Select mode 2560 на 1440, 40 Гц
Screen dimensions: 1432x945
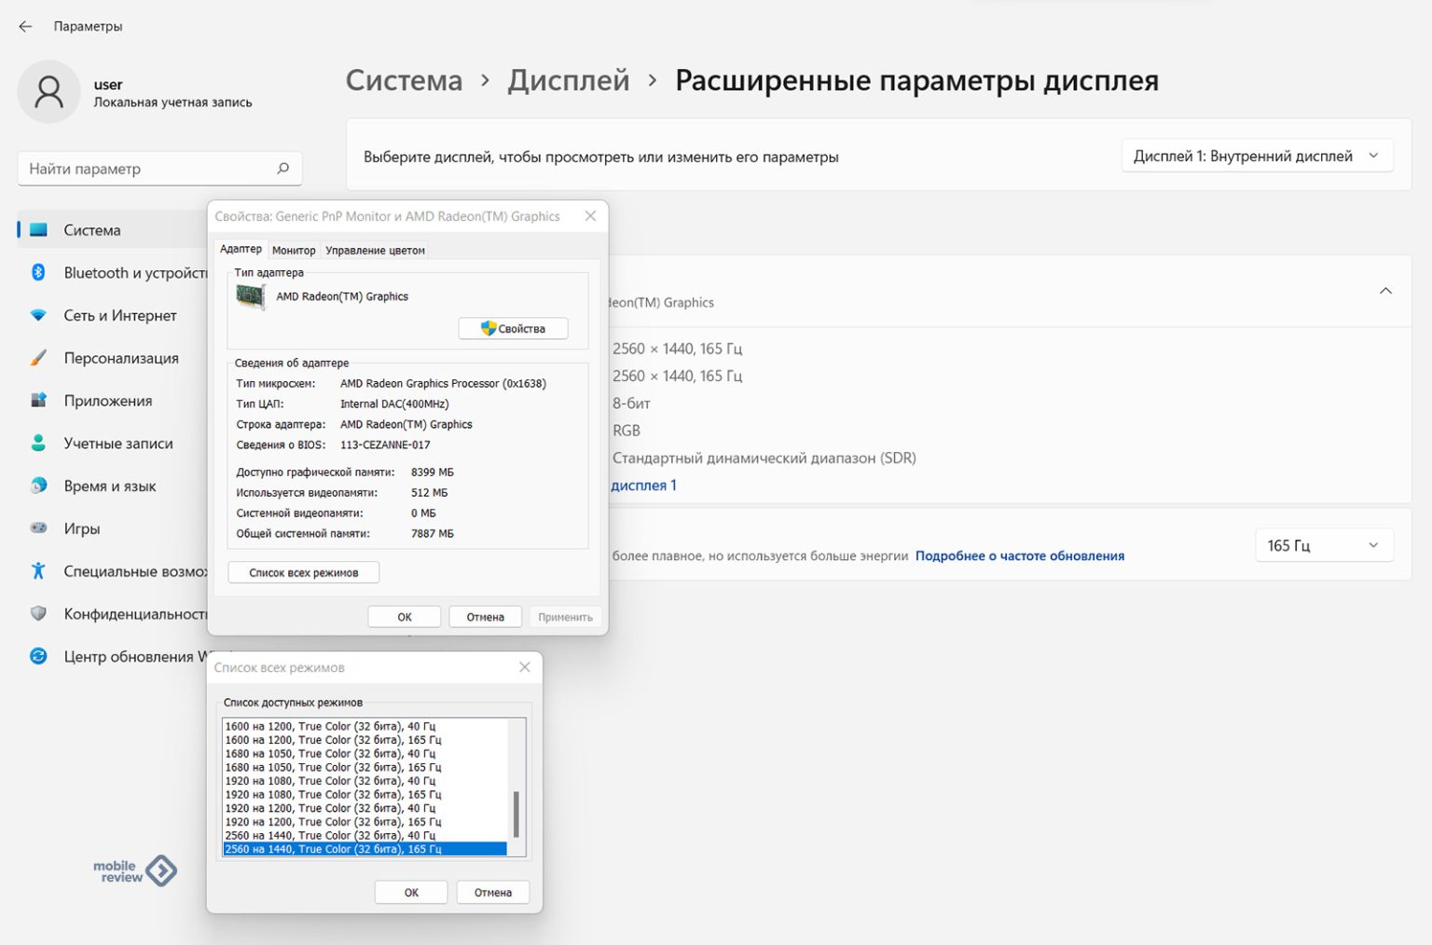tap(365, 835)
